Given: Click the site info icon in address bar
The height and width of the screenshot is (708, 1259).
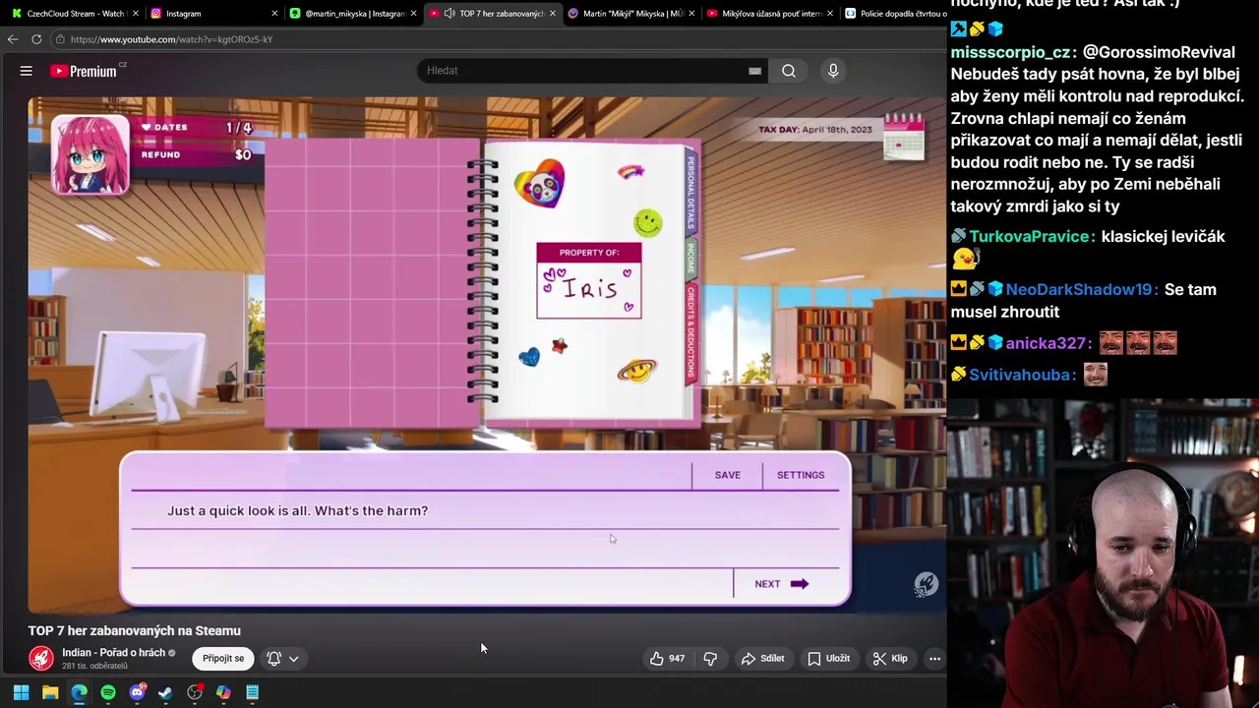Looking at the screenshot, I should 60,39.
